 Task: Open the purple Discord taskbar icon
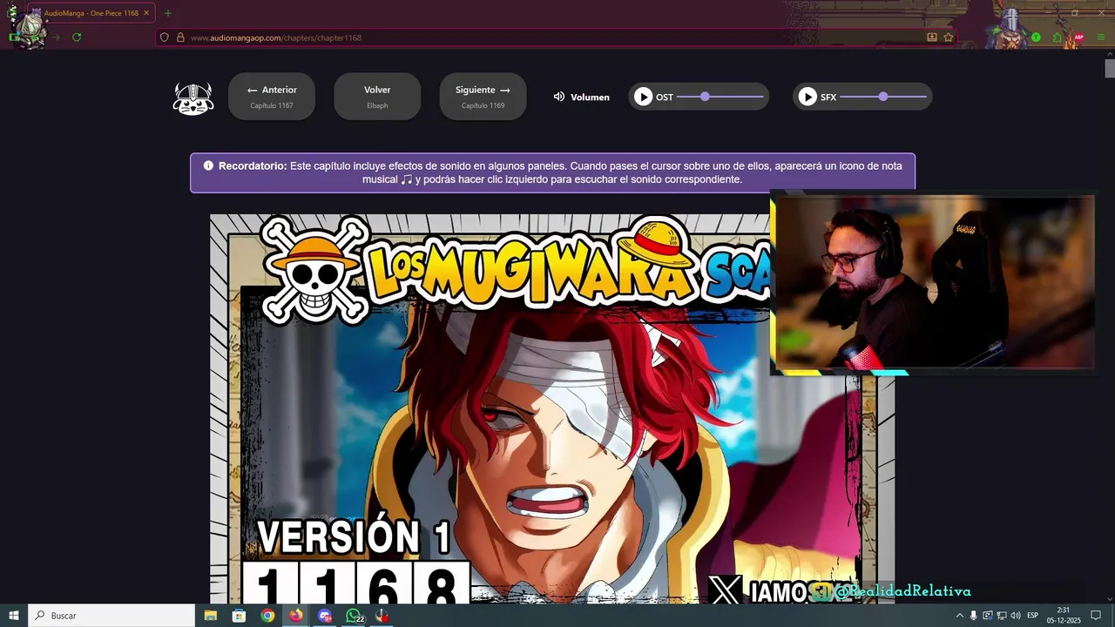coord(325,616)
